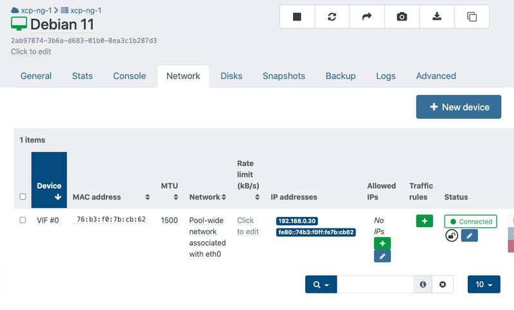Check the VIF #0 row checkbox

point(22,220)
